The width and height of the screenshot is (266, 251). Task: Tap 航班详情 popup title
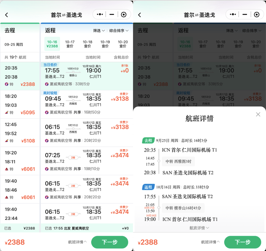pyautogui.click(x=199, y=118)
